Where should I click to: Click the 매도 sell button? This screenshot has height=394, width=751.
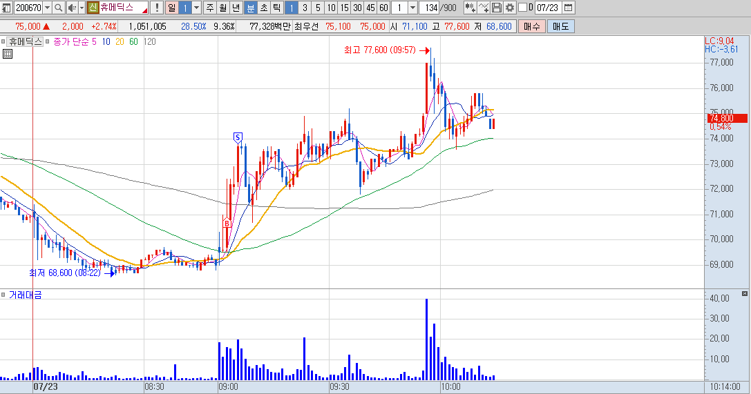(560, 27)
